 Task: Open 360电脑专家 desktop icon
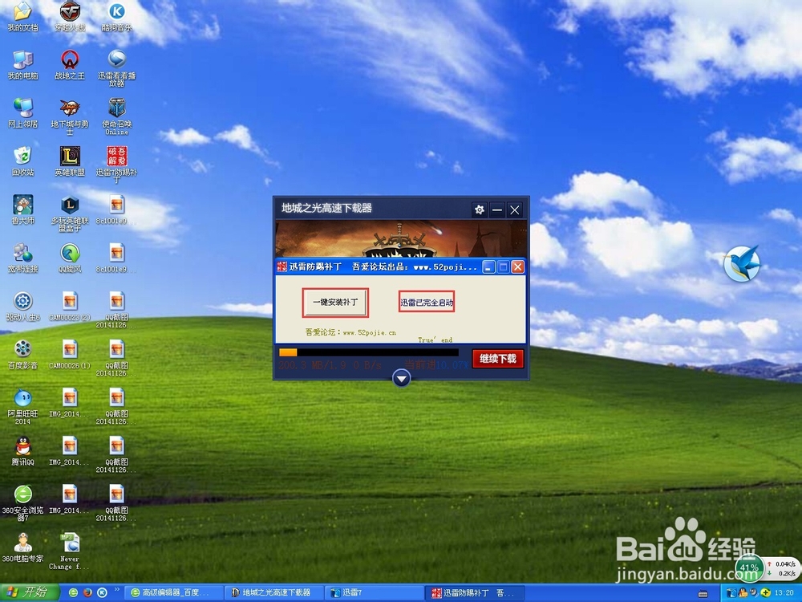click(x=22, y=547)
